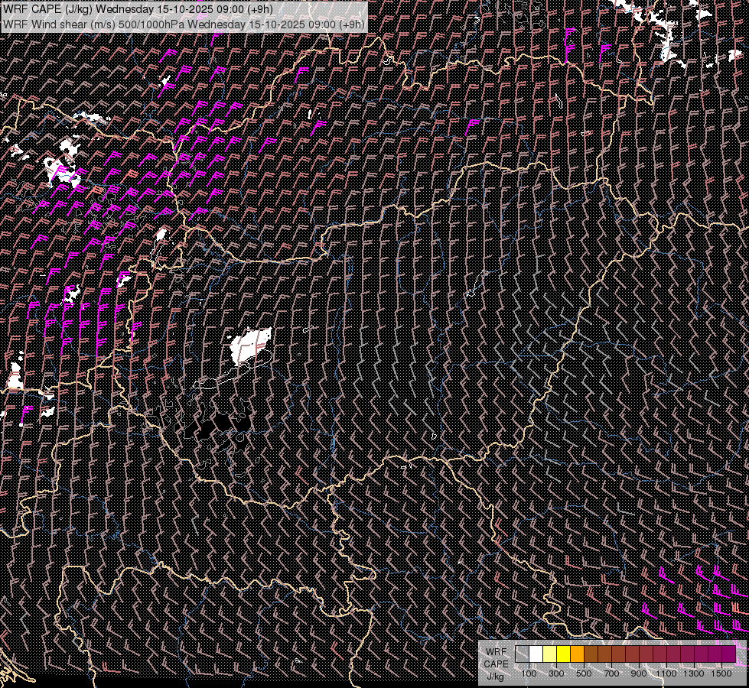Click the 1300 label on legend scale
The width and height of the screenshot is (749, 688).
694,673
